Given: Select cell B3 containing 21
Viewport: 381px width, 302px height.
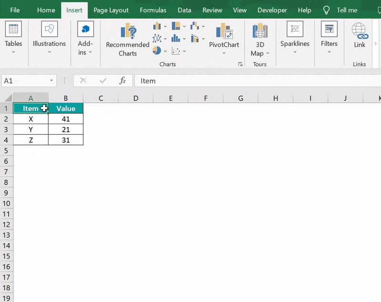Looking at the screenshot, I should [x=66, y=129].
